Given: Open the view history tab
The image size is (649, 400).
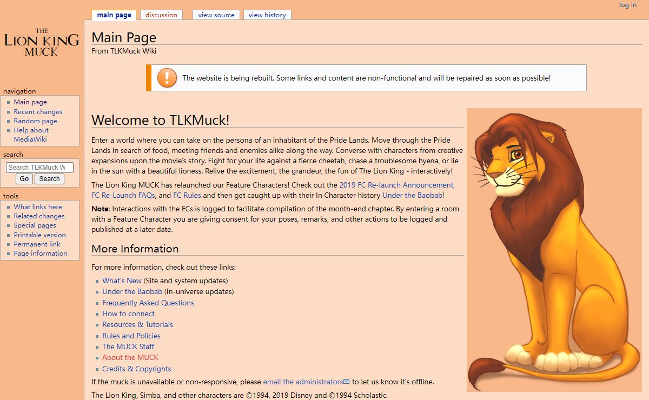Looking at the screenshot, I should (267, 15).
